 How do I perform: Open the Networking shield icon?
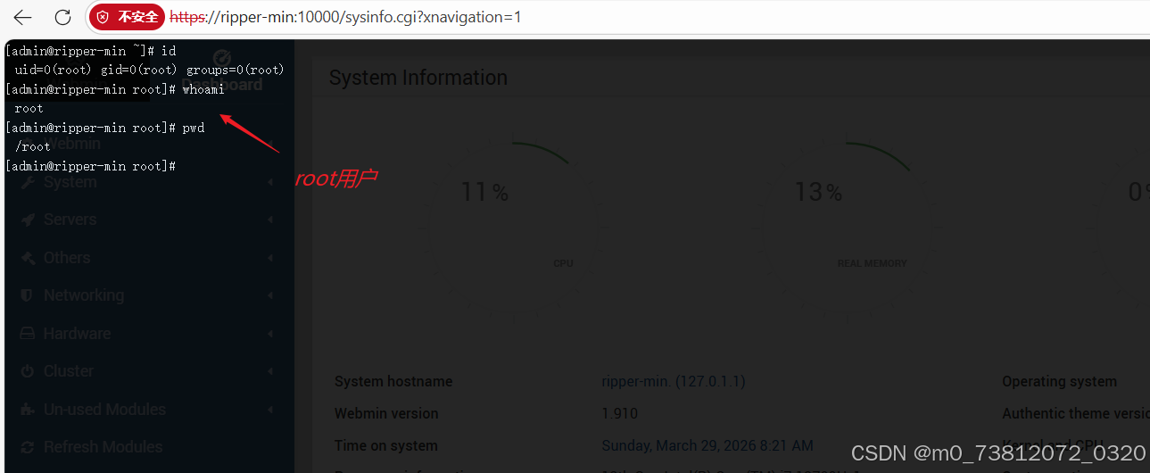point(27,295)
